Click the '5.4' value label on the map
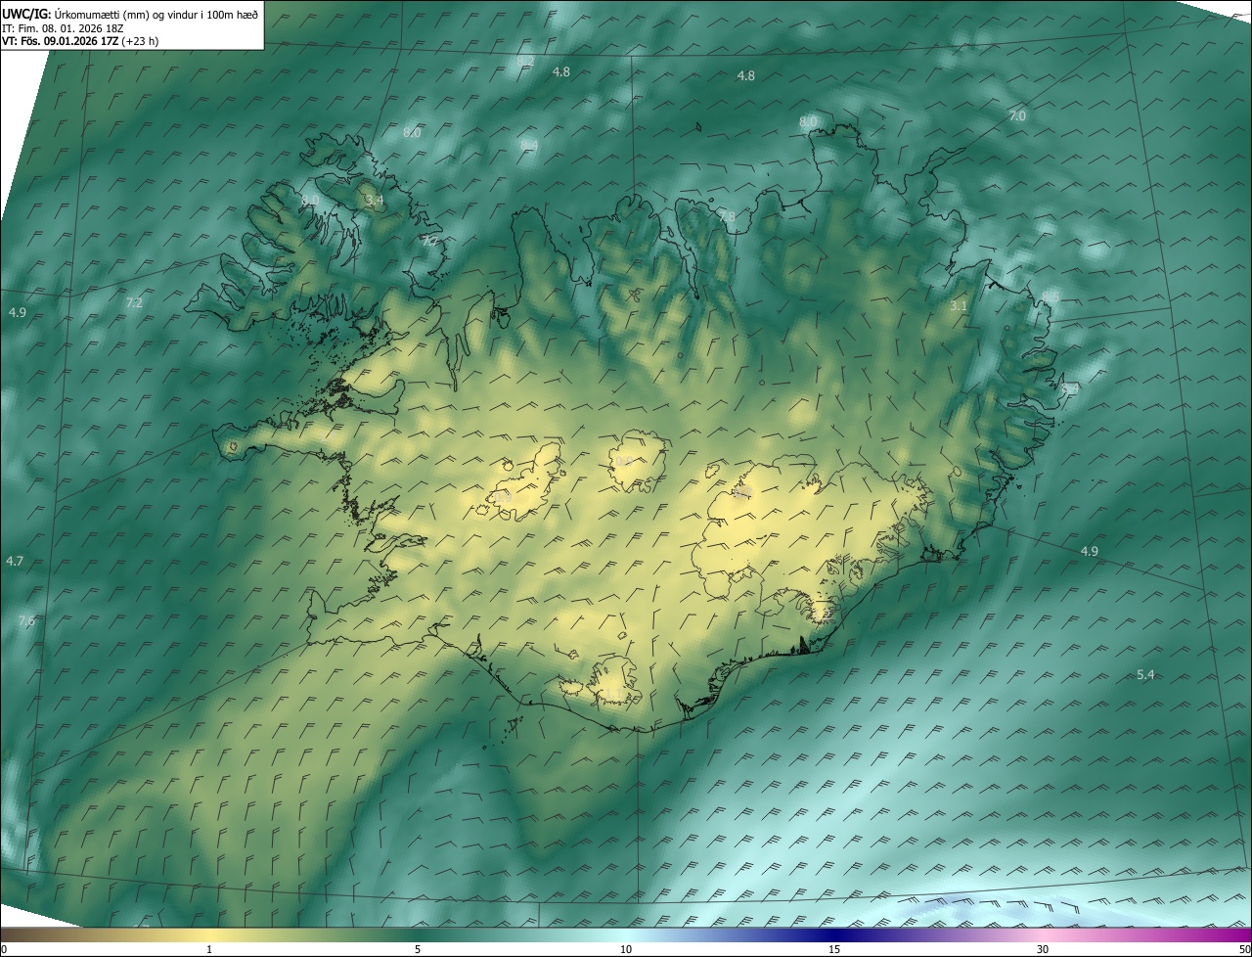The height and width of the screenshot is (957, 1252). (1146, 674)
